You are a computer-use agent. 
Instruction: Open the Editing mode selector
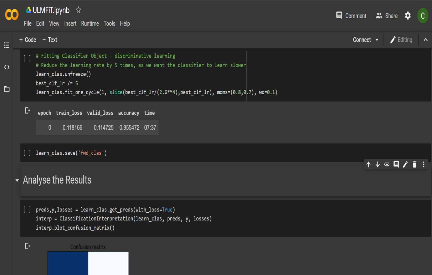[x=401, y=40]
